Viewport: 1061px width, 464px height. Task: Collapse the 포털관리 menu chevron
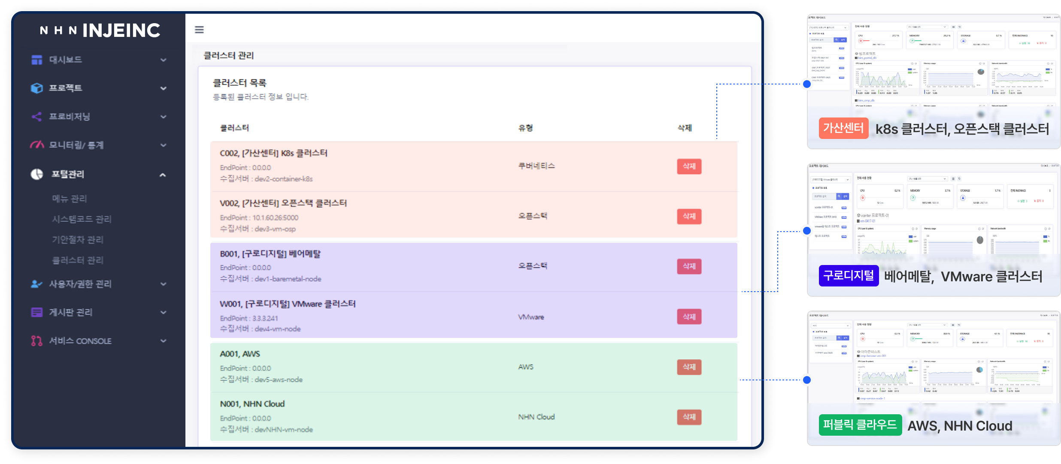point(163,175)
